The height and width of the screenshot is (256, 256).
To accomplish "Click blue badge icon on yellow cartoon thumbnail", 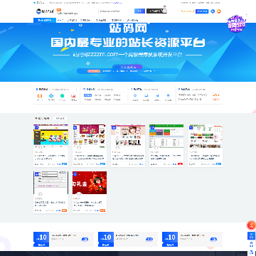I will (36, 127).
